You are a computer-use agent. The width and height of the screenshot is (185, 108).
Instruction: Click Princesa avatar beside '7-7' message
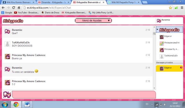(7, 82)
